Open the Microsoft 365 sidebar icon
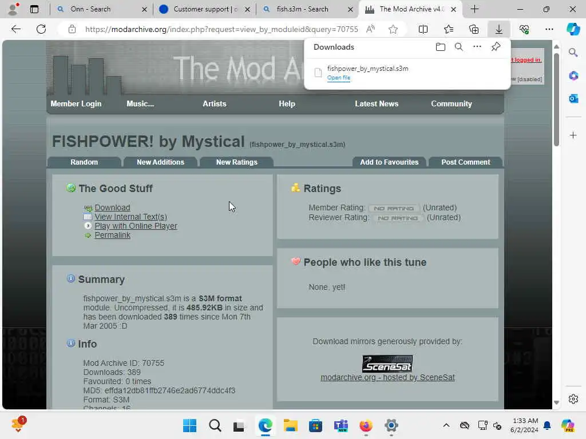This screenshot has height=439, width=586. [x=573, y=76]
